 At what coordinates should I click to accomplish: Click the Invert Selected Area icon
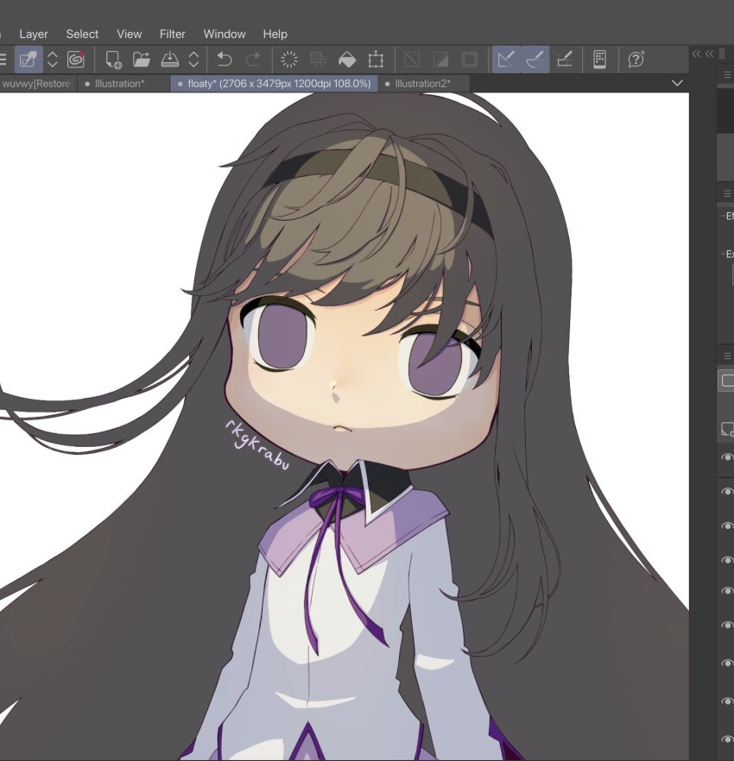point(440,60)
